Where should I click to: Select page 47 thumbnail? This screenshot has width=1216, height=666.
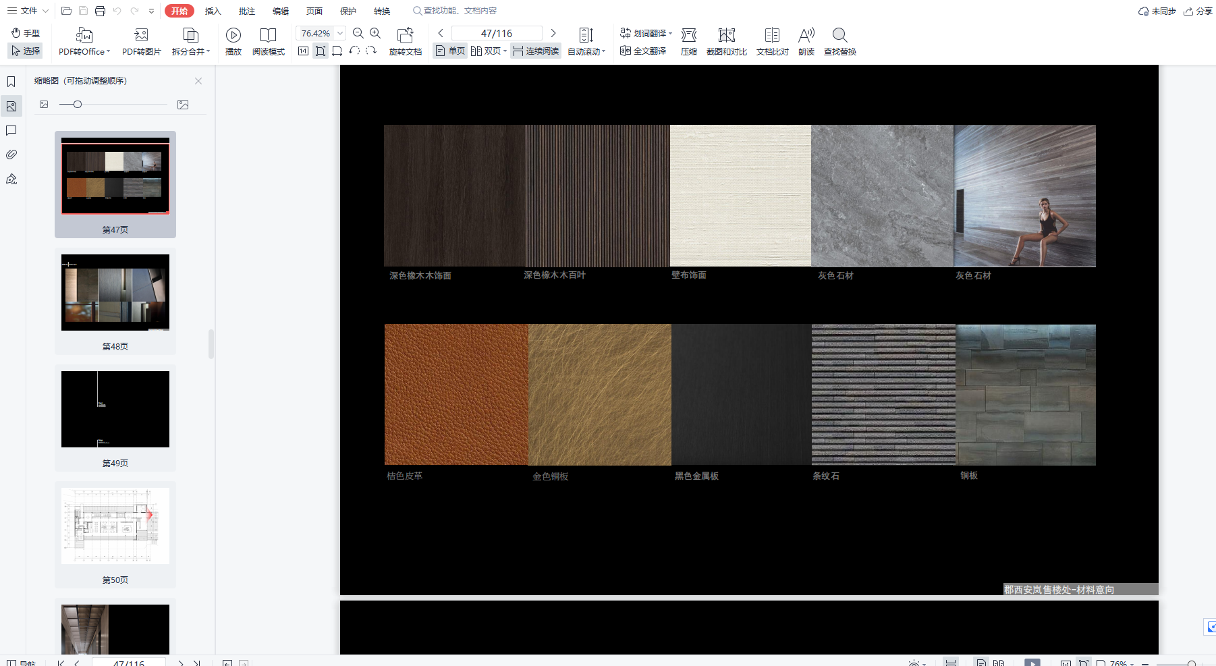[x=115, y=184]
